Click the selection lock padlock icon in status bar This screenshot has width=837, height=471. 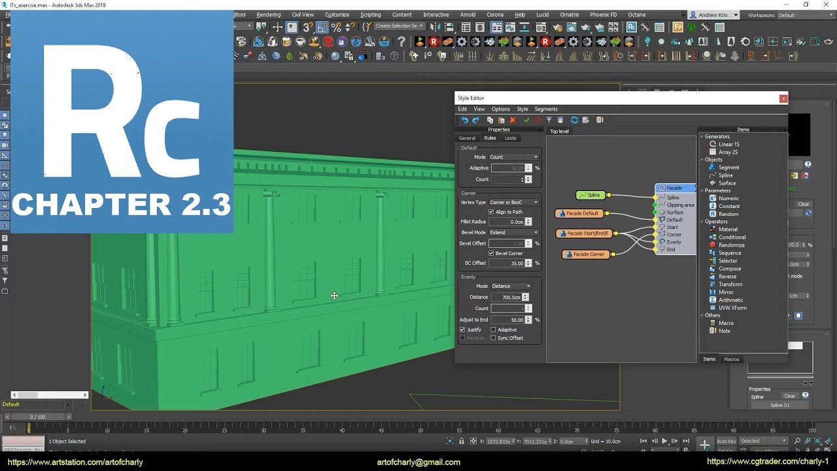[x=462, y=442]
